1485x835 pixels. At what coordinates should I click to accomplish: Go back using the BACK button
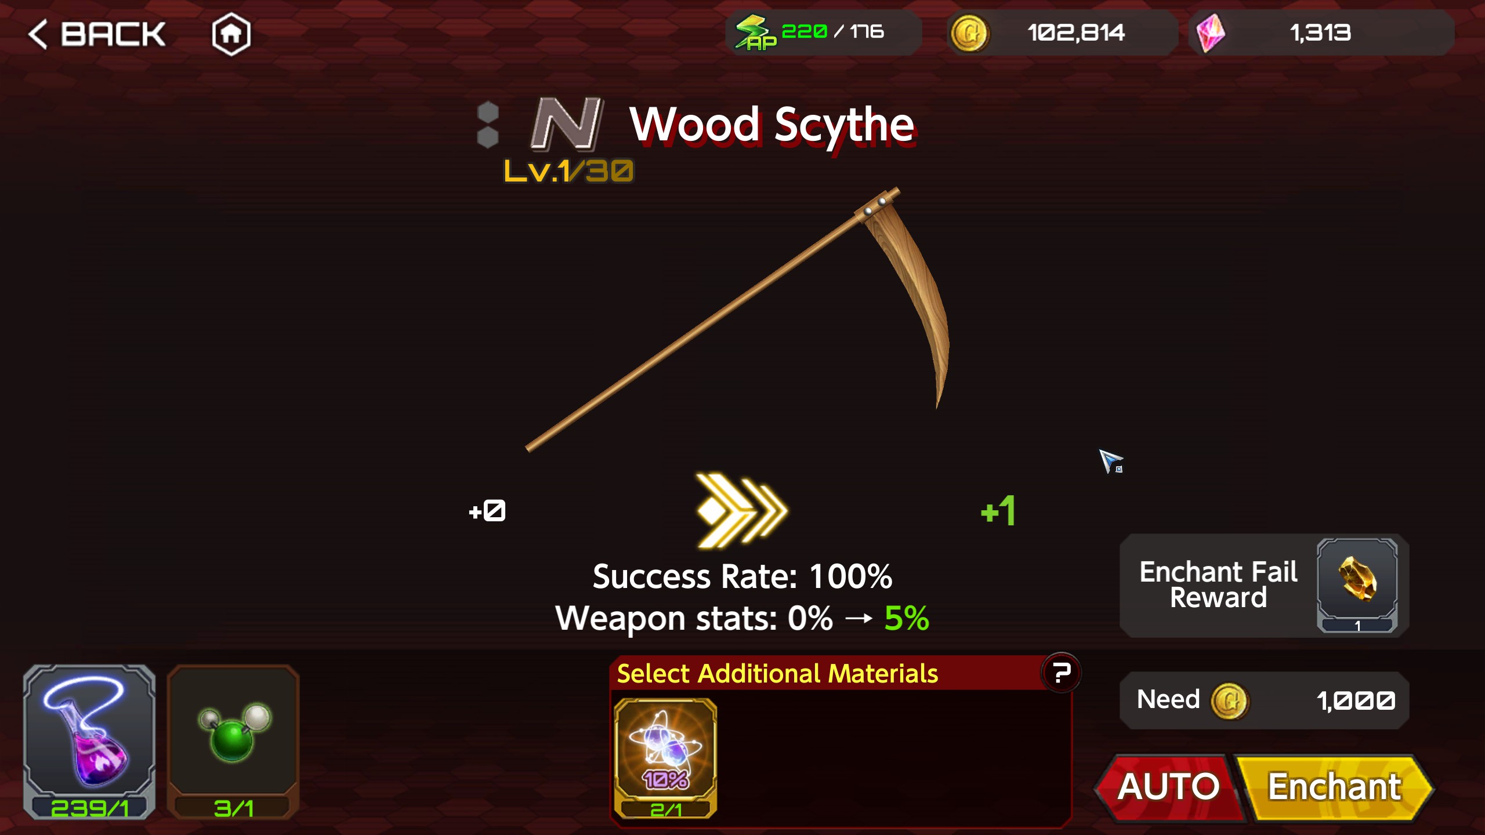(x=97, y=34)
